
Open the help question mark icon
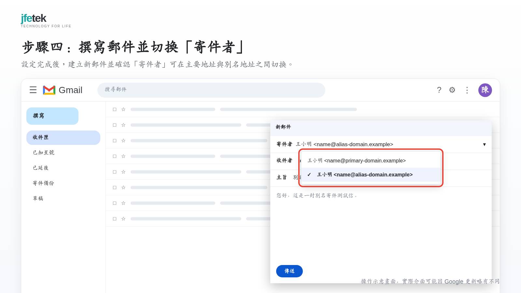(x=439, y=90)
